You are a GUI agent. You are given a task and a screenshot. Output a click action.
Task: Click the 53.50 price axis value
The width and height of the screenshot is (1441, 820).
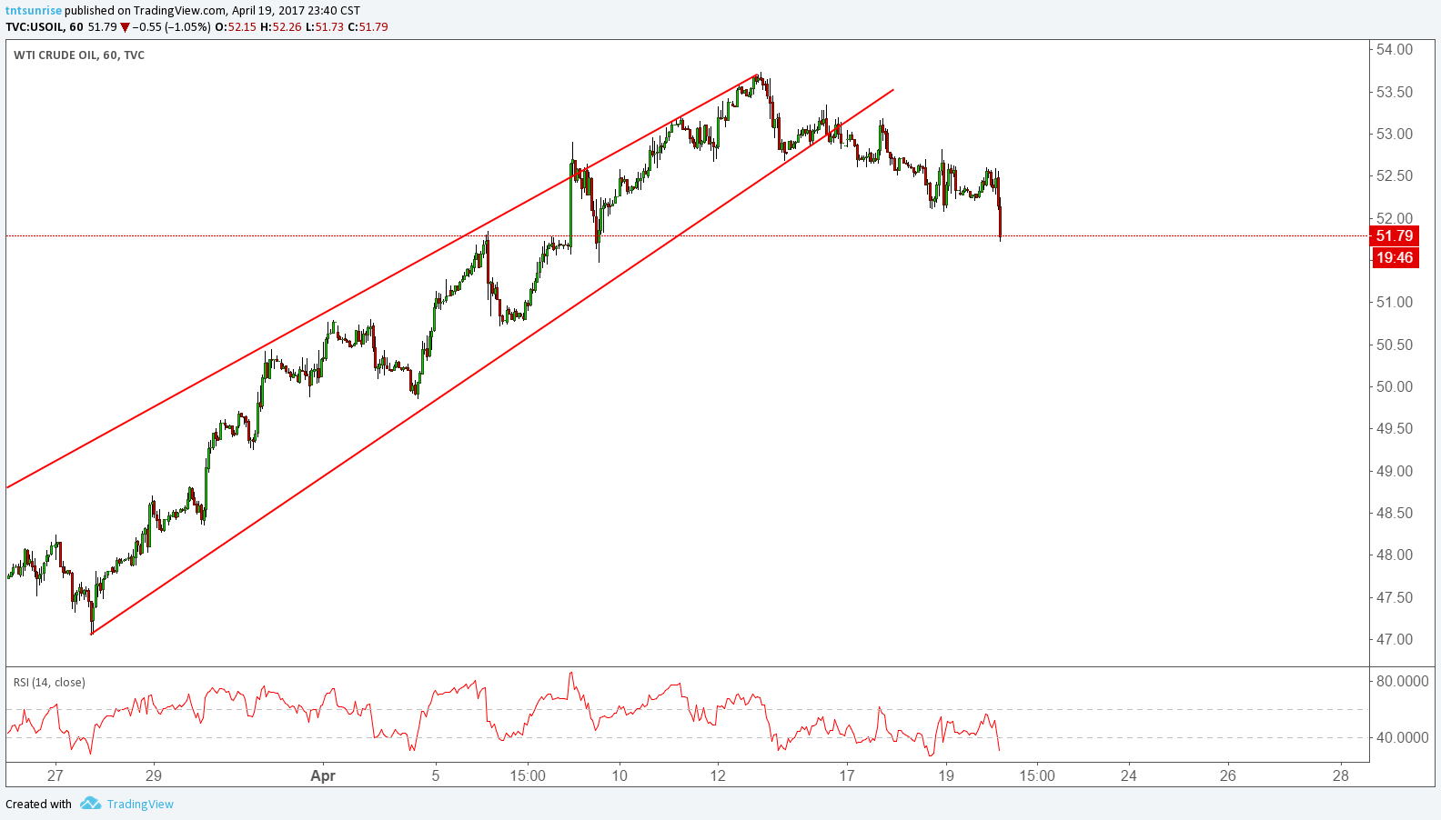1395,92
